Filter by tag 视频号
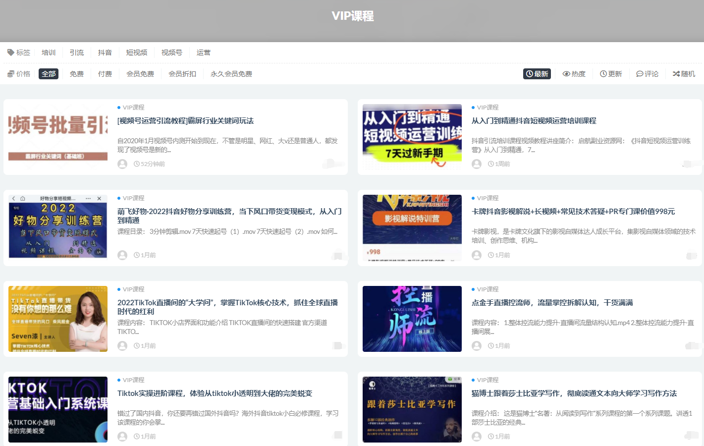This screenshot has height=446, width=704. [x=172, y=53]
